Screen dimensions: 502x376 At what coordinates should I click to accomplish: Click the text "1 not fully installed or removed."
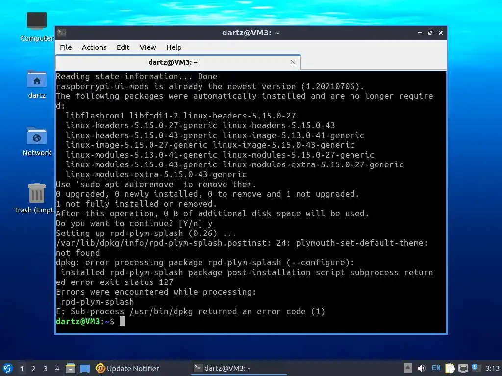tap(136, 204)
